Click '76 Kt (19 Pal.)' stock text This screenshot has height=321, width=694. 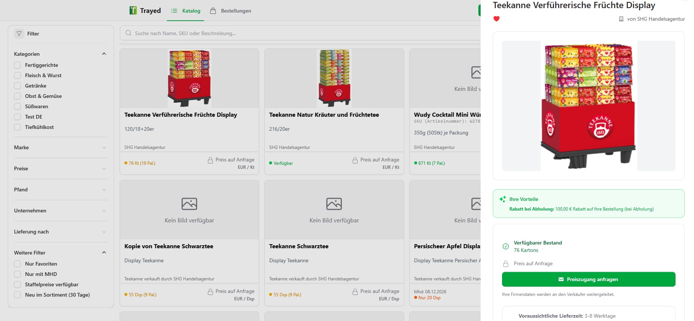[x=142, y=163]
